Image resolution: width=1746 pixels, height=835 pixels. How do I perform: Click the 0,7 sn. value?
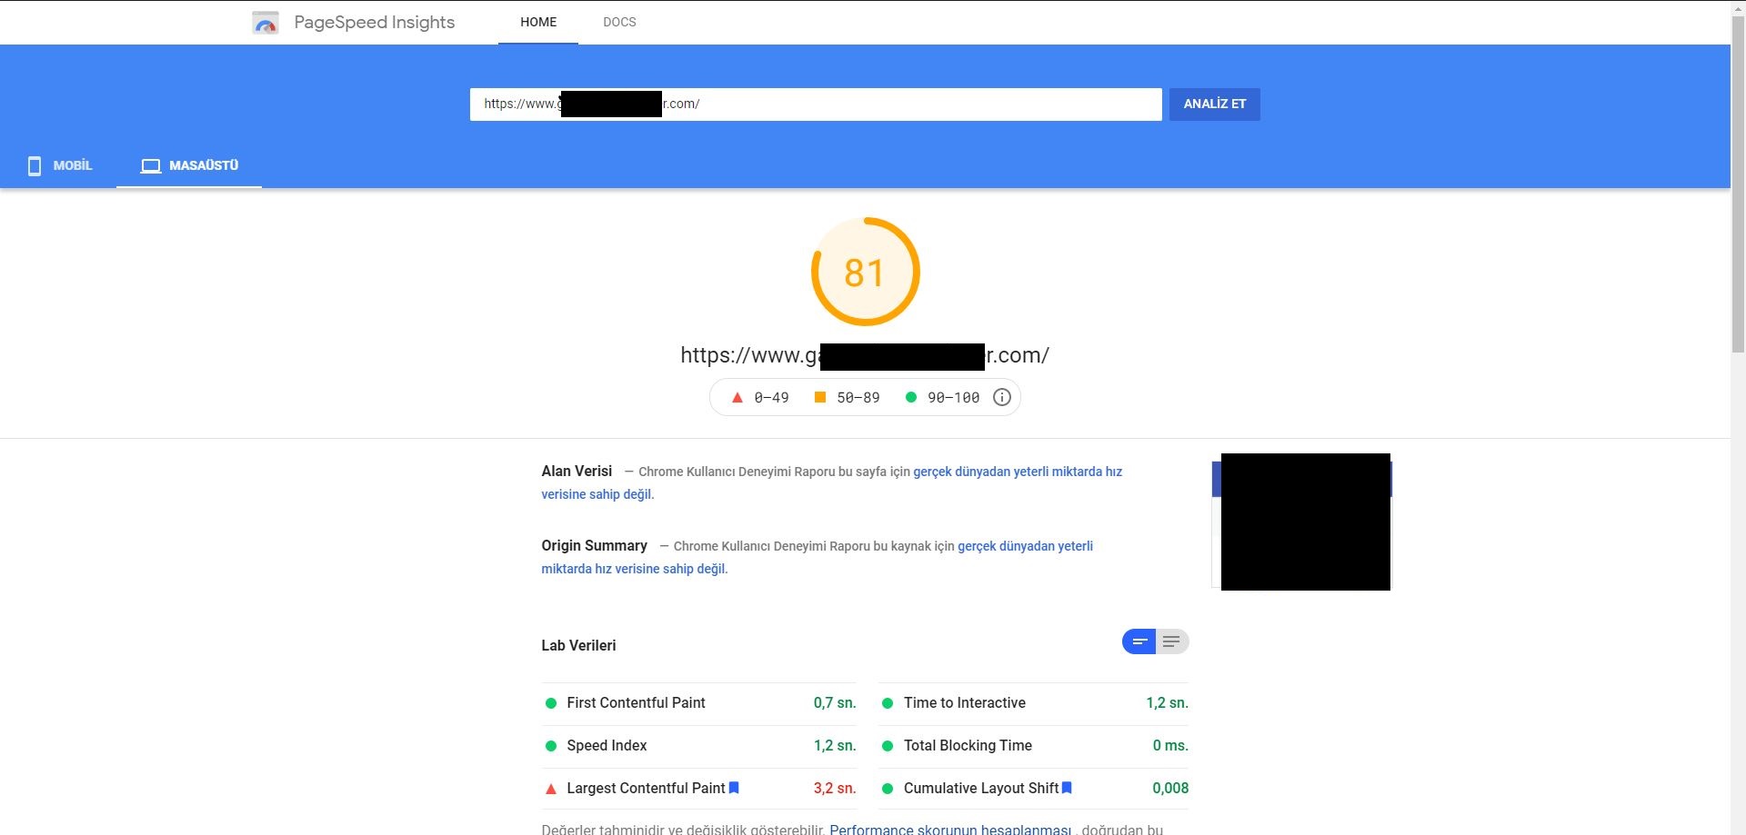click(x=835, y=702)
